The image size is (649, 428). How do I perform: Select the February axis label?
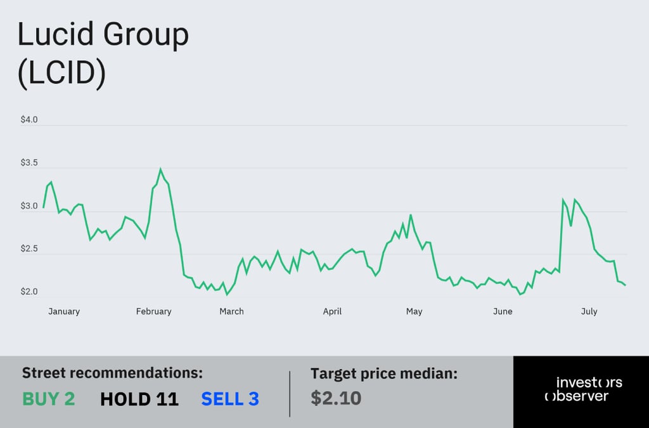coord(153,311)
